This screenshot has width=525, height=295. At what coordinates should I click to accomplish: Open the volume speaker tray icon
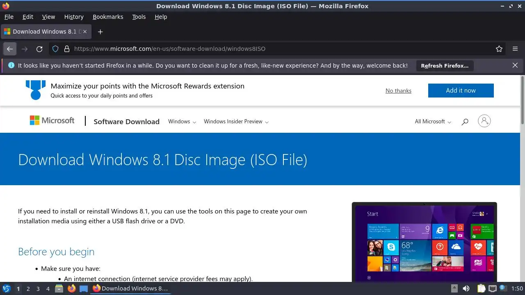[x=466, y=288]
